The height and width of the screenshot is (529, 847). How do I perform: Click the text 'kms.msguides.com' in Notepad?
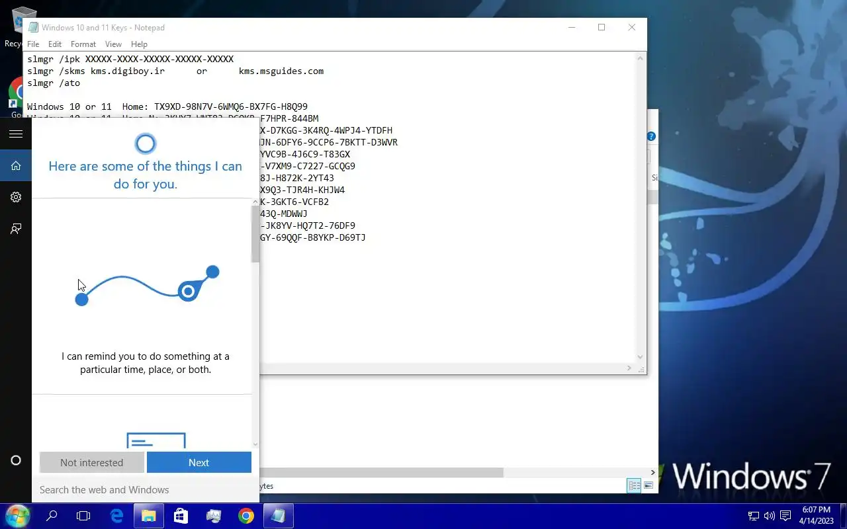tap(281, 71)
